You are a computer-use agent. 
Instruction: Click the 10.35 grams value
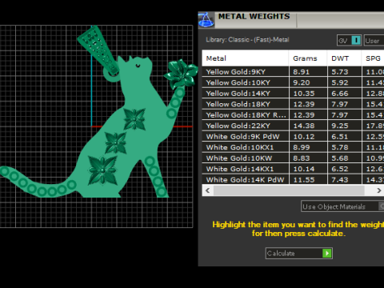tap(304, 94)
